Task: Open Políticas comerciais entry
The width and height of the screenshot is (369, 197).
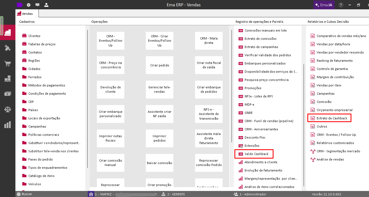Action: point(44,135)
